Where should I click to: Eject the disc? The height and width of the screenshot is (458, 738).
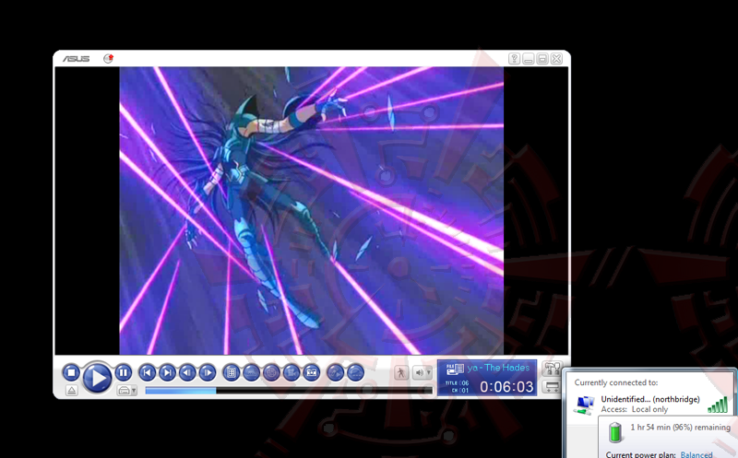72,391
